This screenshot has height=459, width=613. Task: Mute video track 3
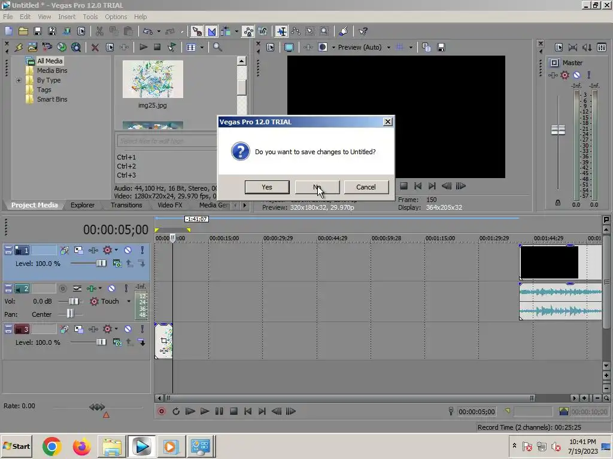(x=128, y=329)
